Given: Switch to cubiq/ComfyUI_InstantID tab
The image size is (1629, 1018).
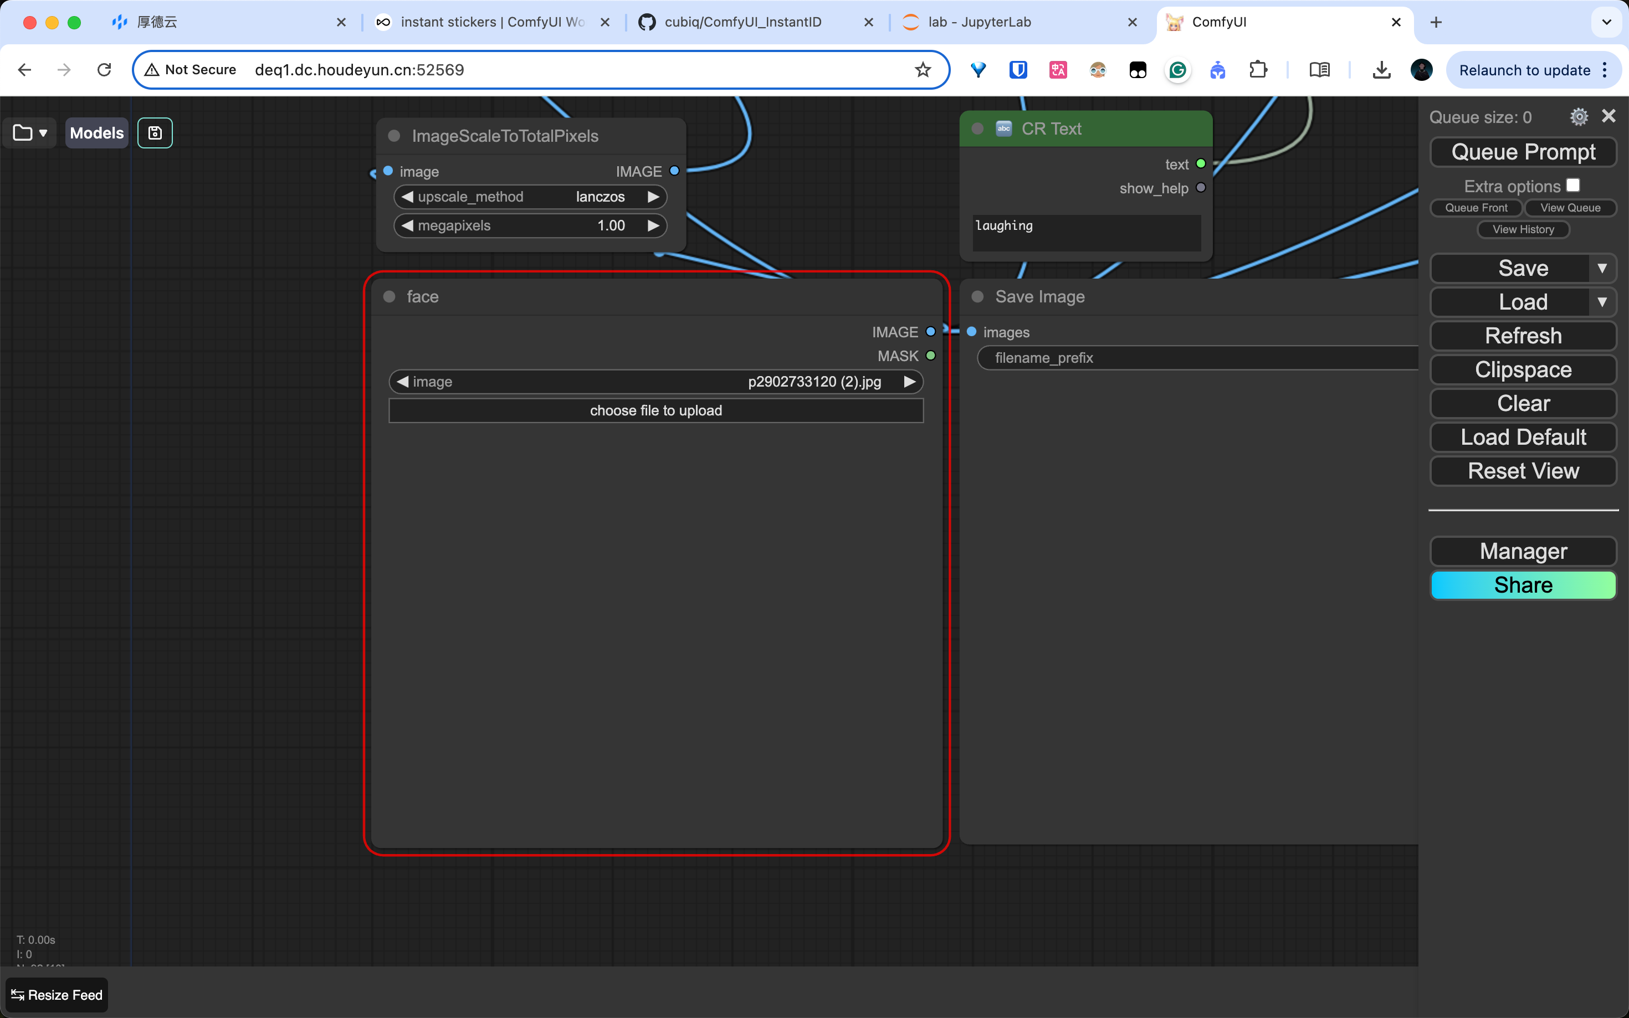Looking at the screenshot, I should coord(742,22).
